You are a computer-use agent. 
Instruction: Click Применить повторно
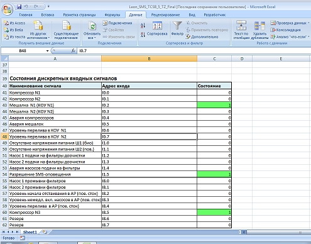pyautogui.click(x=207, y=30)
